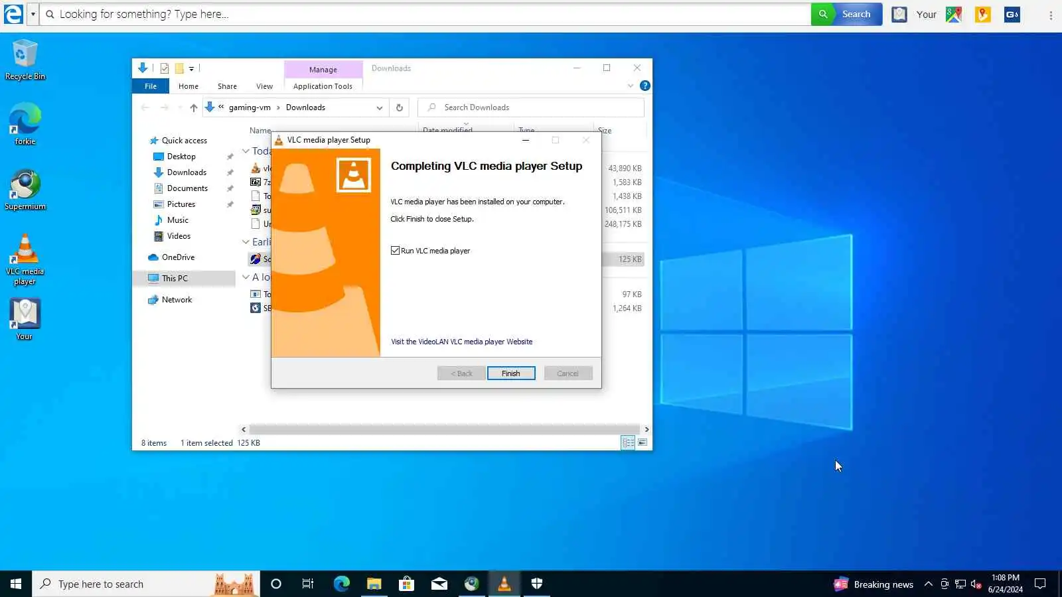Screen dimensions: 1062x597
Task: Click the network icon in system tray
Action: (960, 584)
